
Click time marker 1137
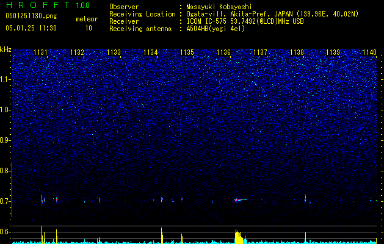click(x=260, y=52)
